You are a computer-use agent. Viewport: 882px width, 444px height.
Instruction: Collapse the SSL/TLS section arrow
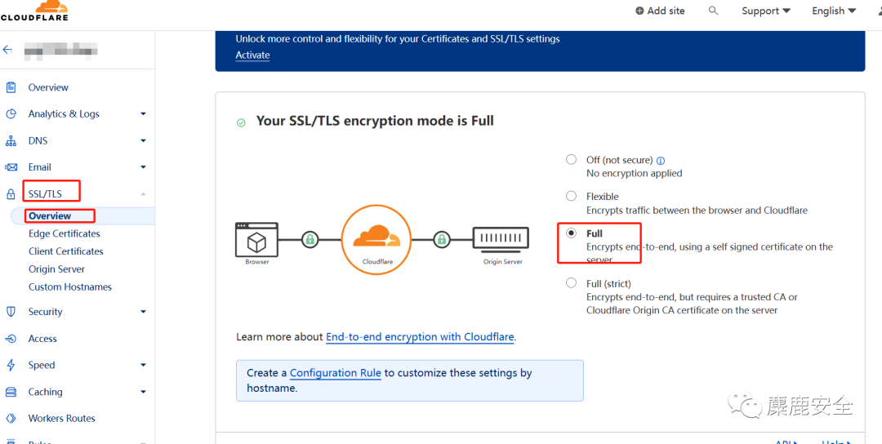click(x=144, y=194)
